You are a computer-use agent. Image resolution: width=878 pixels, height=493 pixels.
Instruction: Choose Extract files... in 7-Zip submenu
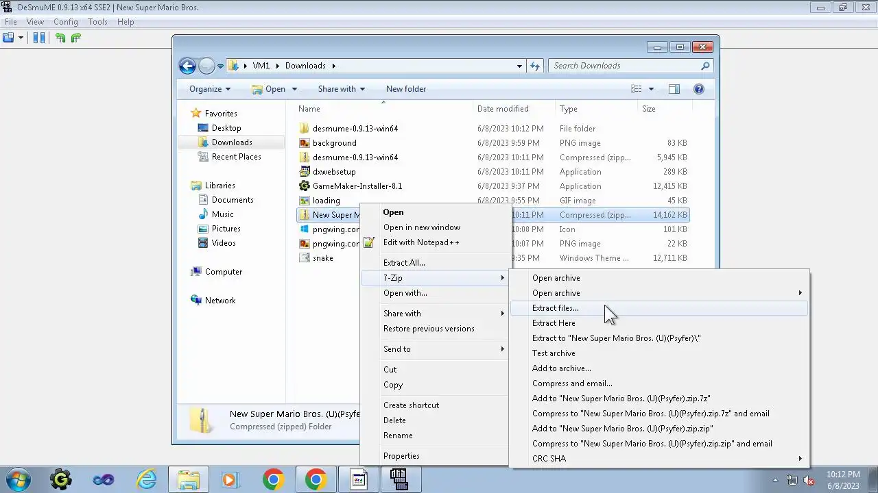coord(659,308)
